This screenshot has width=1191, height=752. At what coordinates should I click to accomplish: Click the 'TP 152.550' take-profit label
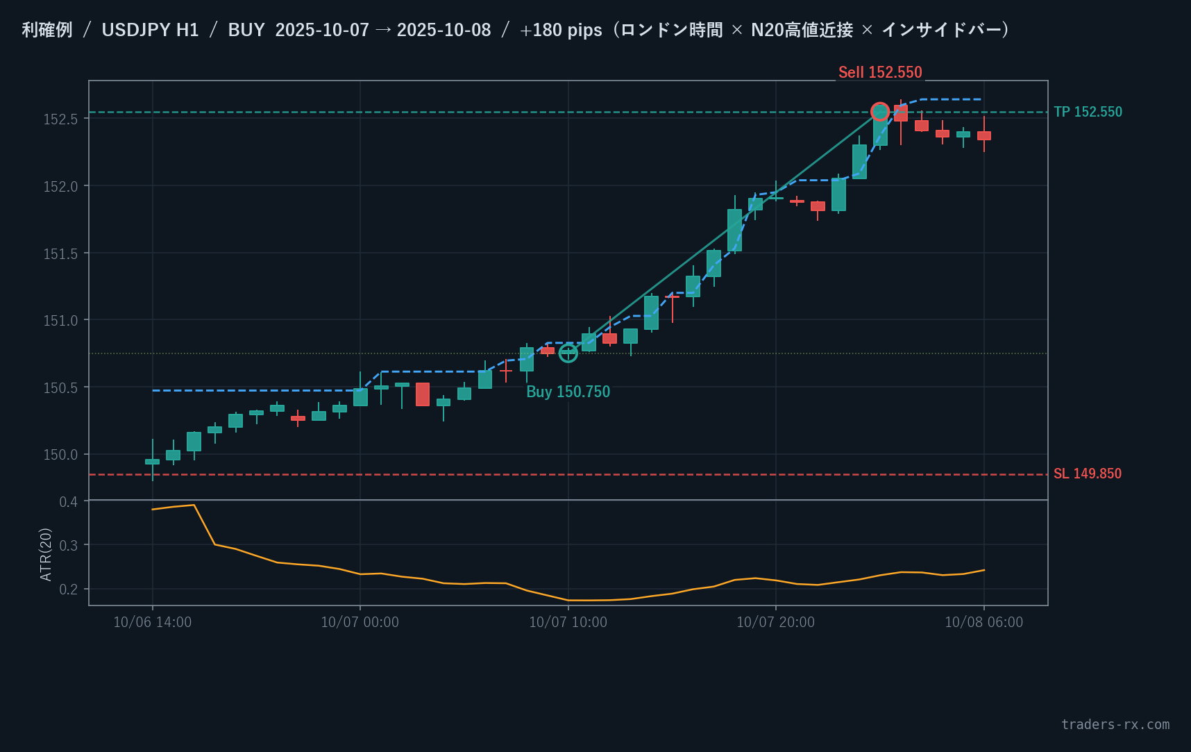1088,112
